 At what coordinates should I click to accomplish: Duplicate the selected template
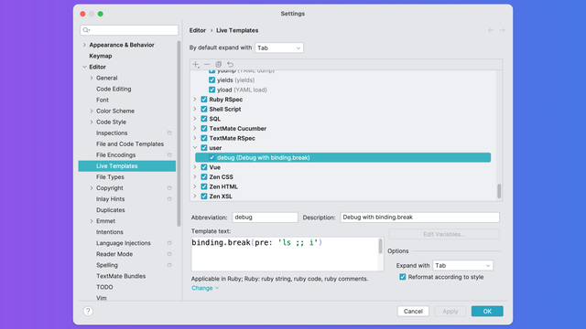coord(219,65)
